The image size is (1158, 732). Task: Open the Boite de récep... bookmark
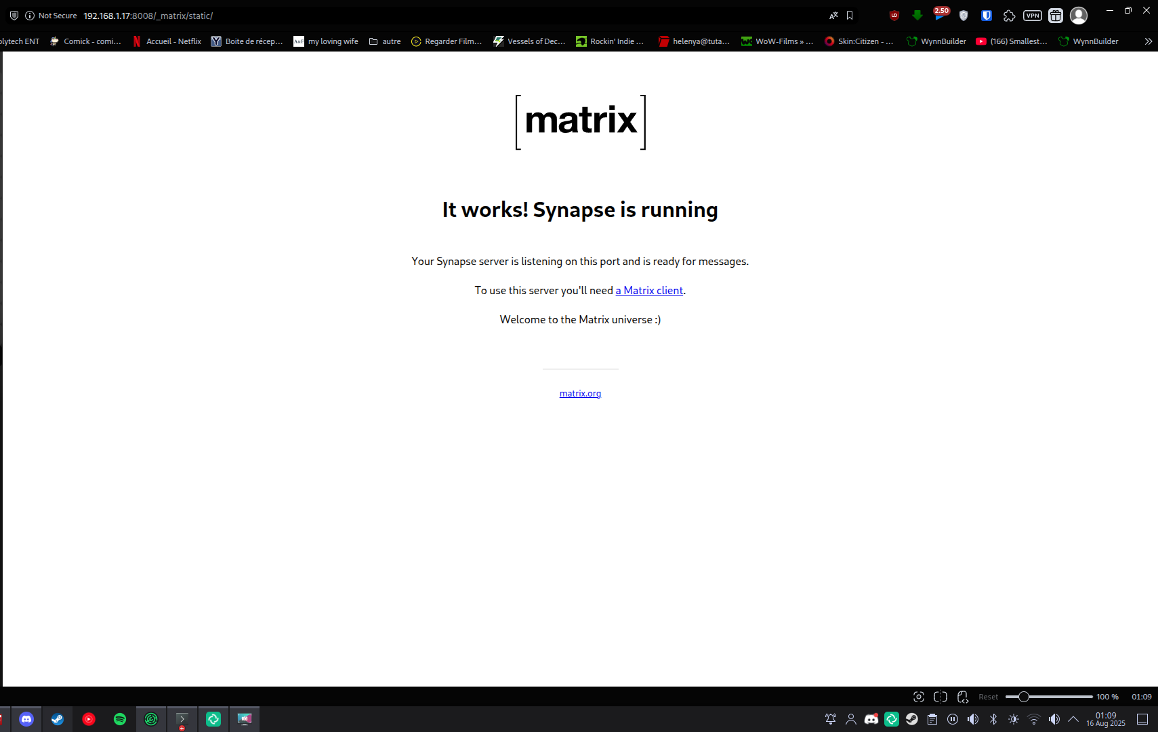coord(247,41)
